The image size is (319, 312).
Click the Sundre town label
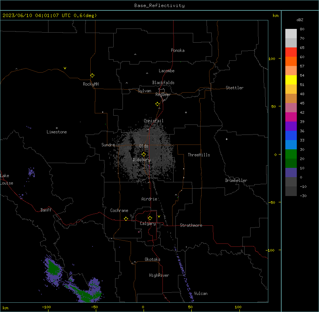(x=108, y=145)
